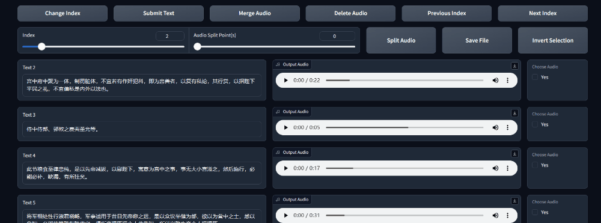Click the Invert Selection button
Viewport: 601px width, 223px height.
pos(553,40)
